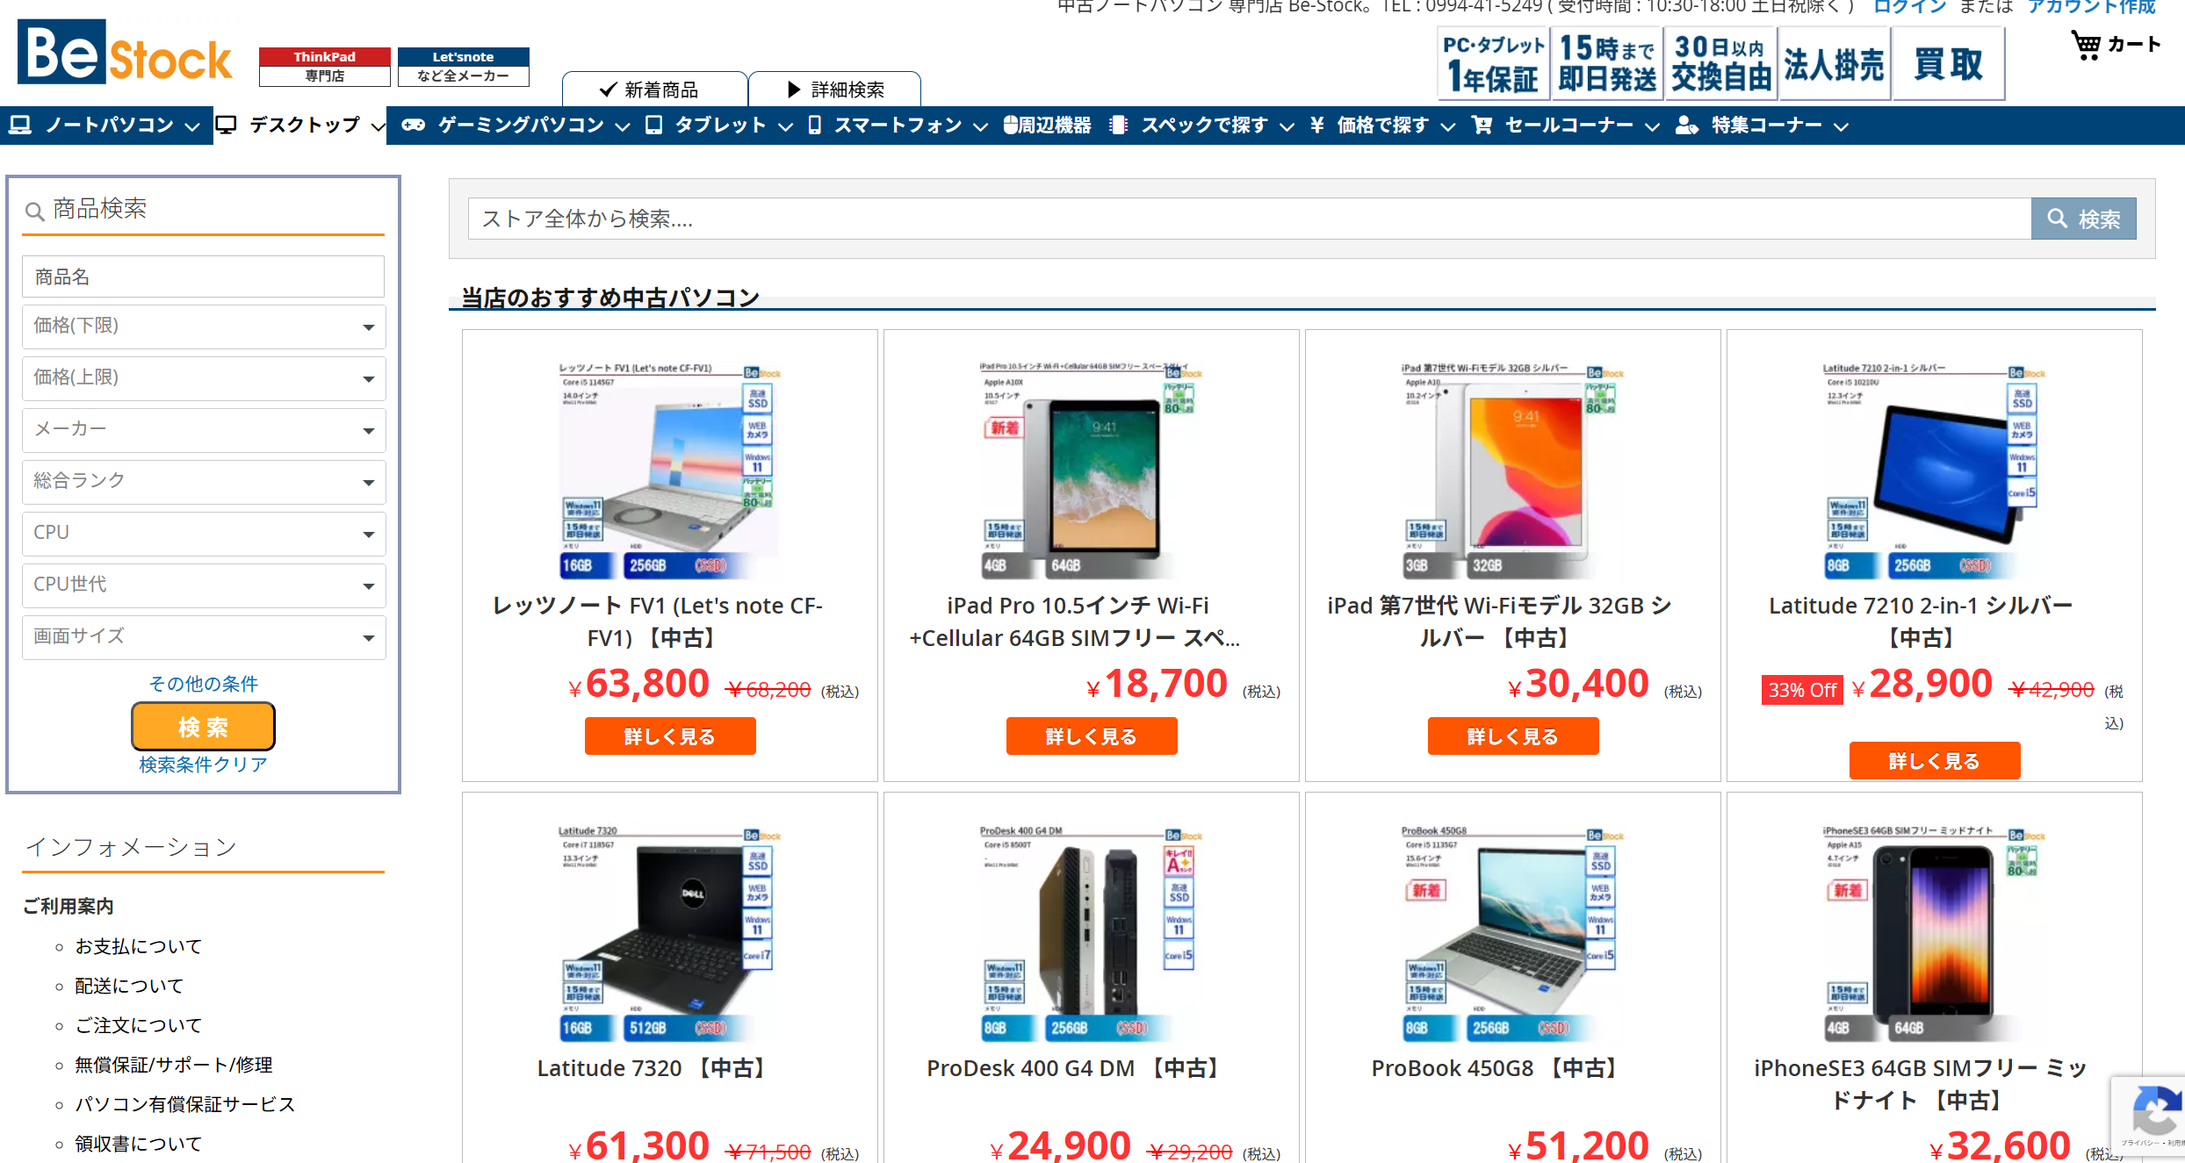The height and width of the screenshot is (1163, 2185).
Task: Open the Latitude 7320 product thumbnail
Action: (670, 932)
